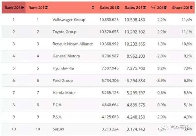Image resolution: width=196 pixels, height=136 pixels.
Task: Select the P.S.A. 4,3% share cell
Action: point(187,117)
